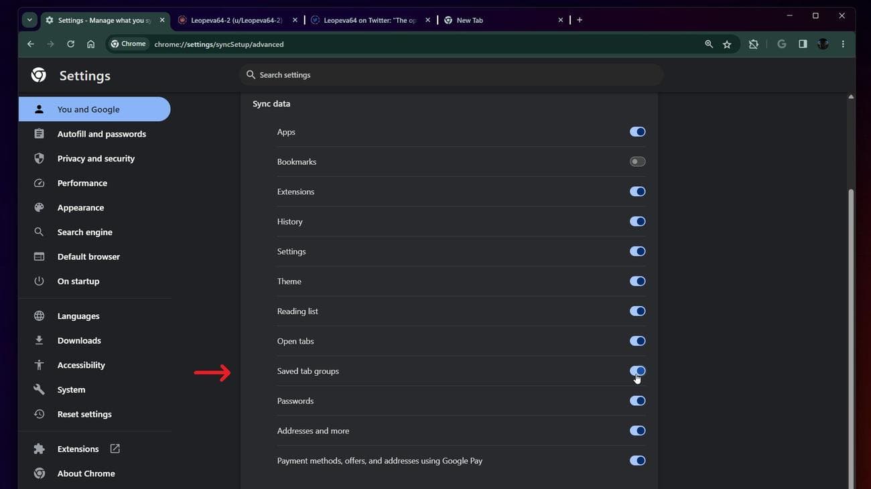The image size is (871, 489).
Task: Open the Reset settings page
Action: [x=84, y=413]
